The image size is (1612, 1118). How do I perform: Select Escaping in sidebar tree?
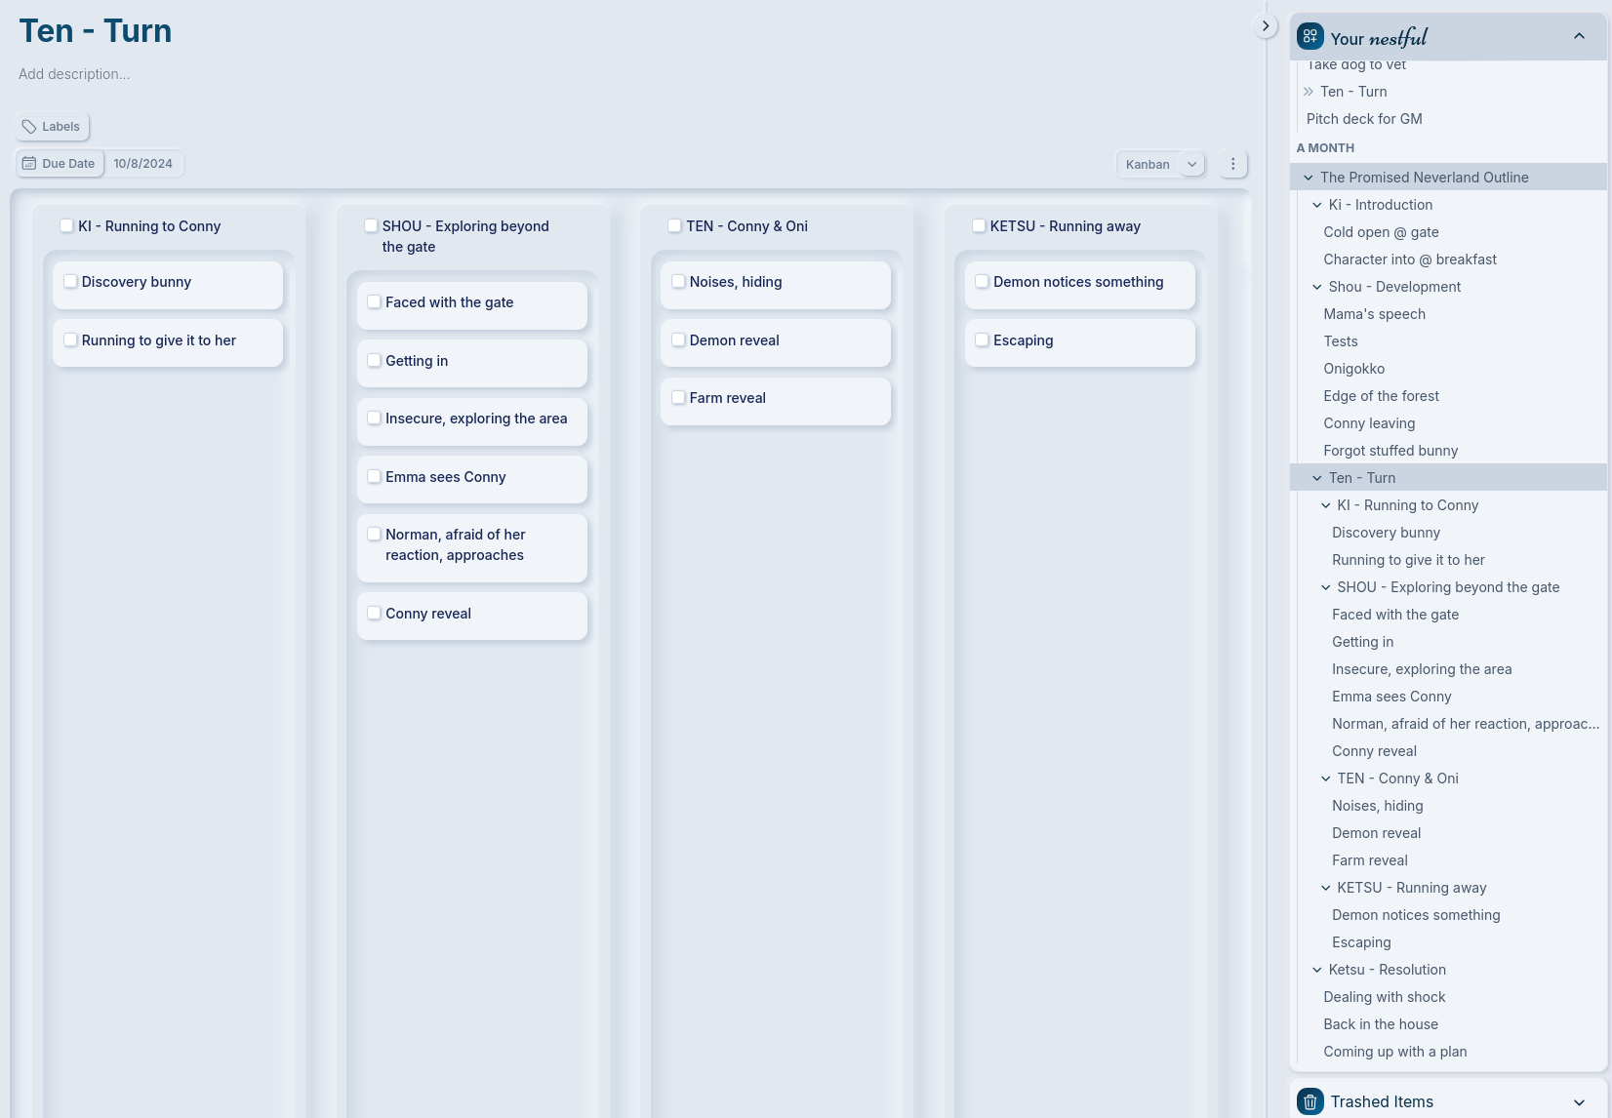pyautogui.click(x=1361, y=942)
